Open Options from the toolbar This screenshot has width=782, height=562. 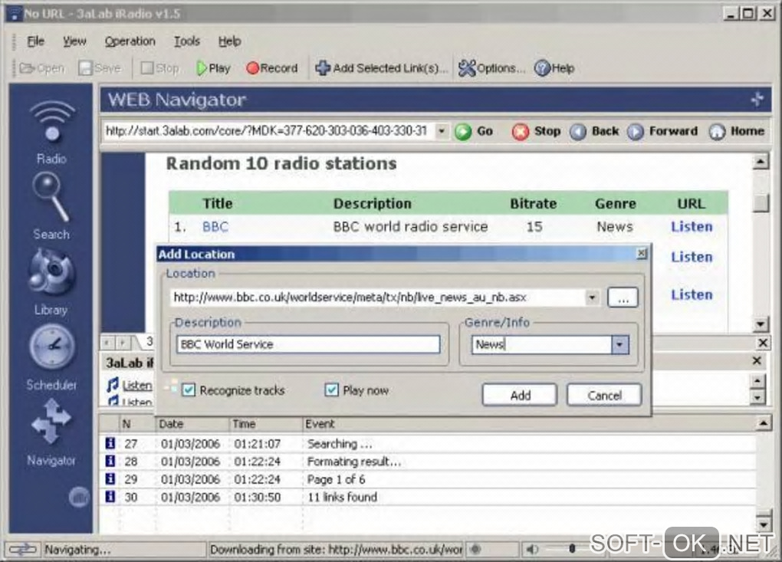point(492,68)
